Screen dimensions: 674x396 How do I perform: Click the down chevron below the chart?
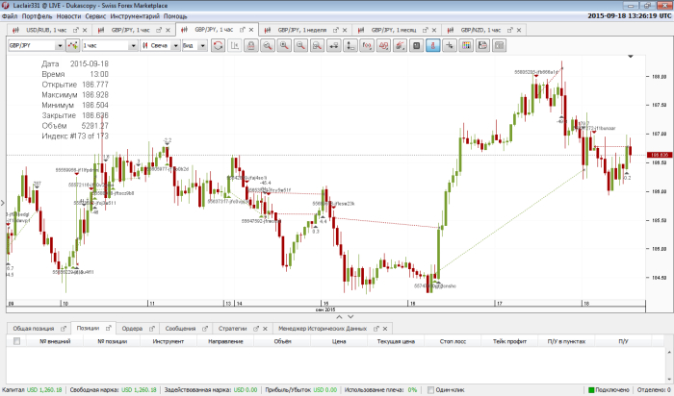tap(350, 316)
